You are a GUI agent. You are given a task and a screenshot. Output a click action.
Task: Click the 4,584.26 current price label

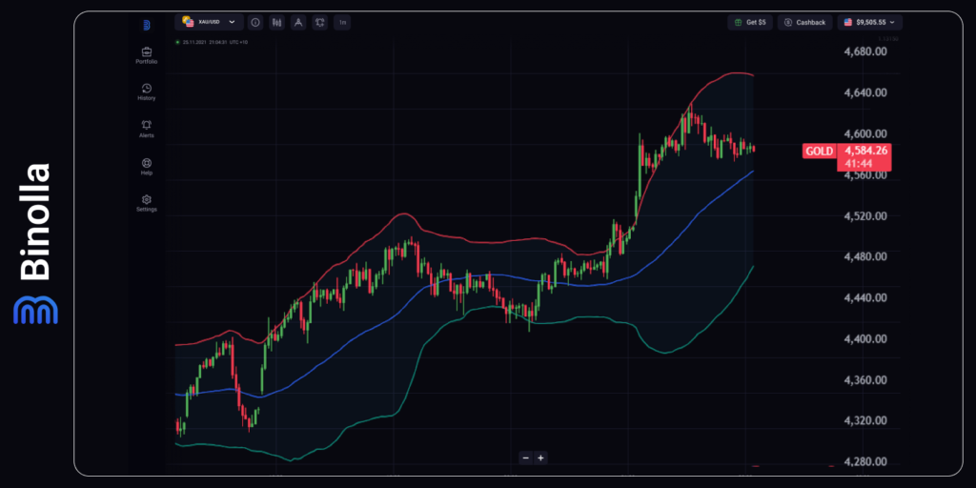(865, 152)
